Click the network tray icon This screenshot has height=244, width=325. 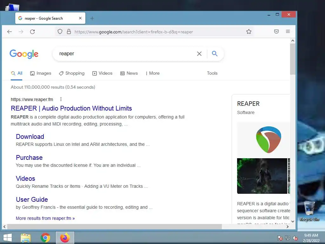288,238
